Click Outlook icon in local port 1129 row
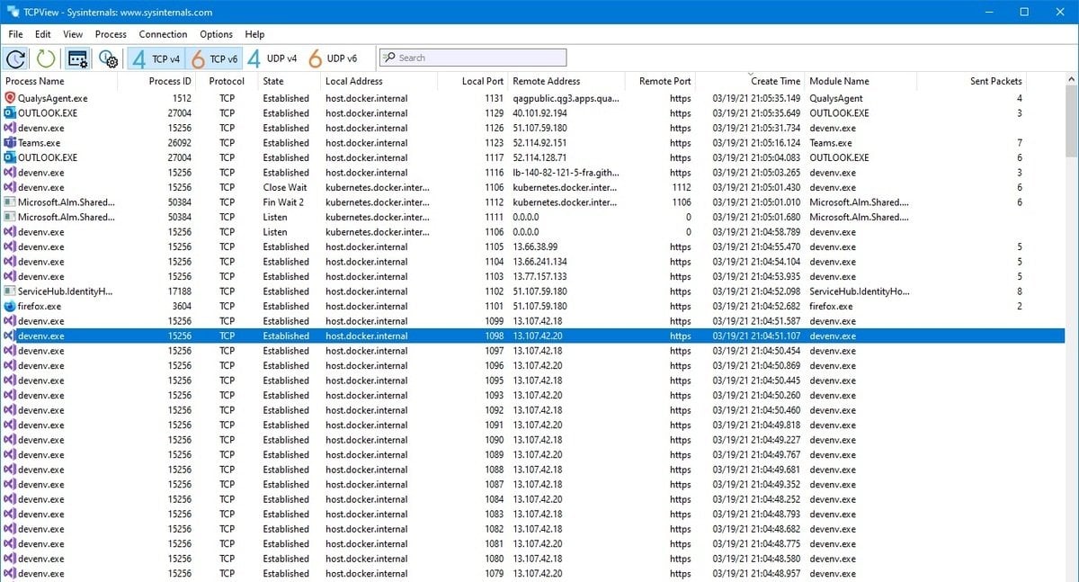Screen dimensions: 1079x582 tap(10, 113)
